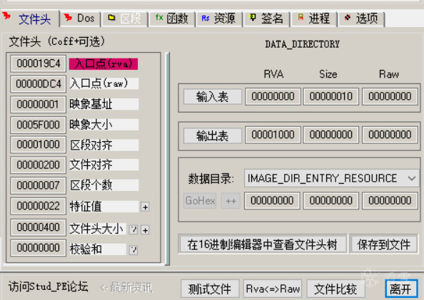Image resolution: width=424 pixels, height=300 pixels.
Task: Click the entry point rva field 000019C4
Action: click(x=38, y=63)
